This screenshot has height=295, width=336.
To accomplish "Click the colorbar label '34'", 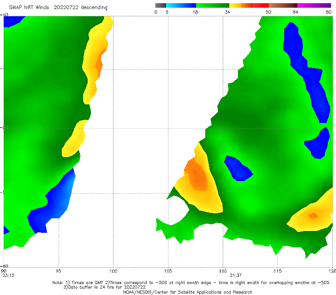I will 227,12.
